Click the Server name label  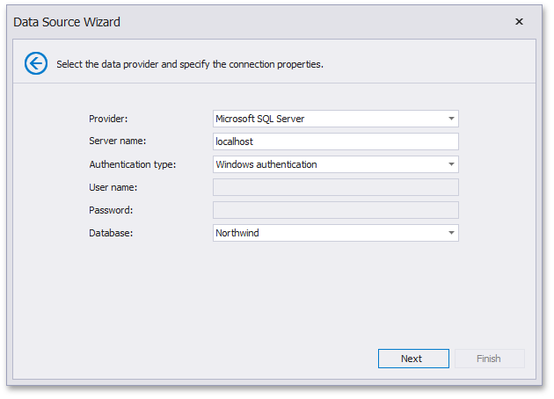117,141
